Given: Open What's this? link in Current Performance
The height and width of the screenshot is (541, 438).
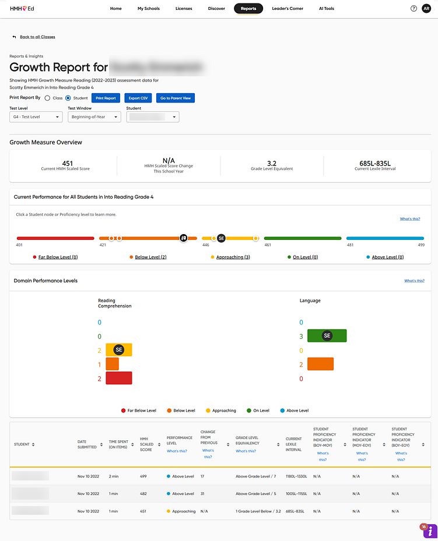Looking at the screenshot, I should click(x=410, y=219).
